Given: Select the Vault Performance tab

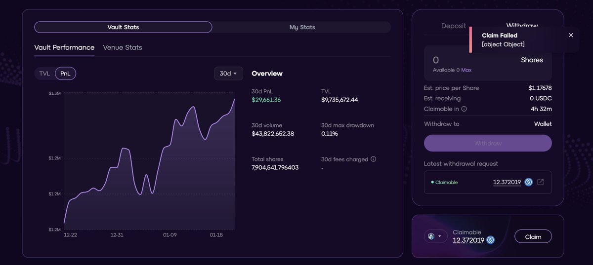Looking at the screenshot, I should pos(64,47).
